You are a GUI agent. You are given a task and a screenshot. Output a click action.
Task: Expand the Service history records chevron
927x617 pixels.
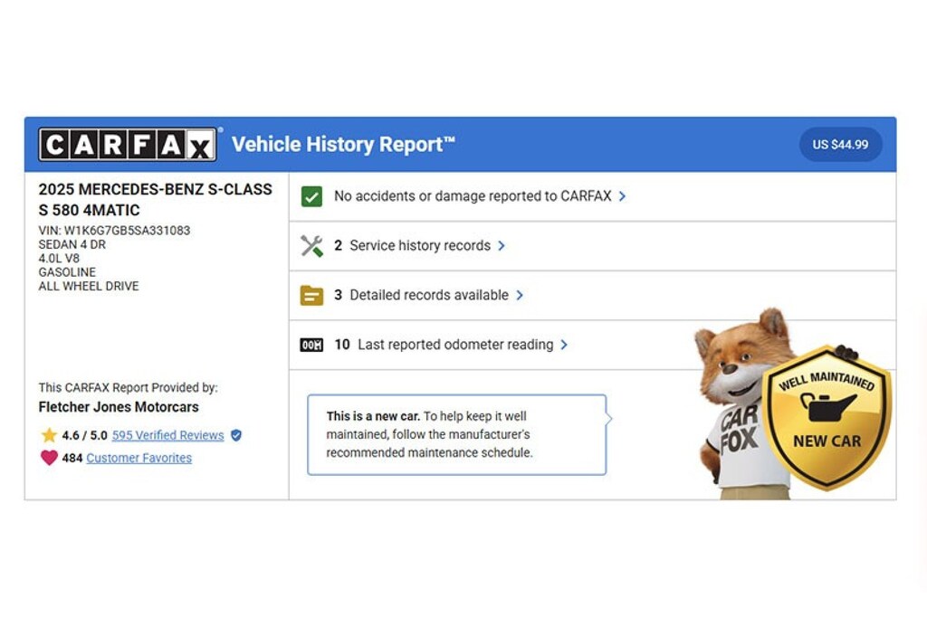(x=502, y=246)
